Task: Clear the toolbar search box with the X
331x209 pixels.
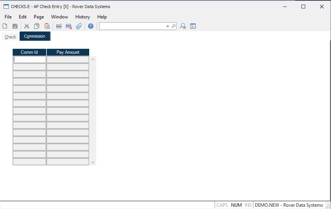Action: click(x=168, y=26)
